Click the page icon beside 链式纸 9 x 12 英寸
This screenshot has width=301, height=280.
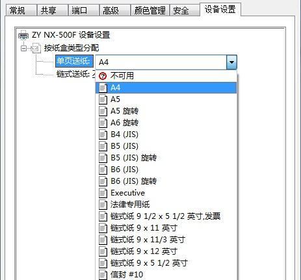tap(103, 251)
